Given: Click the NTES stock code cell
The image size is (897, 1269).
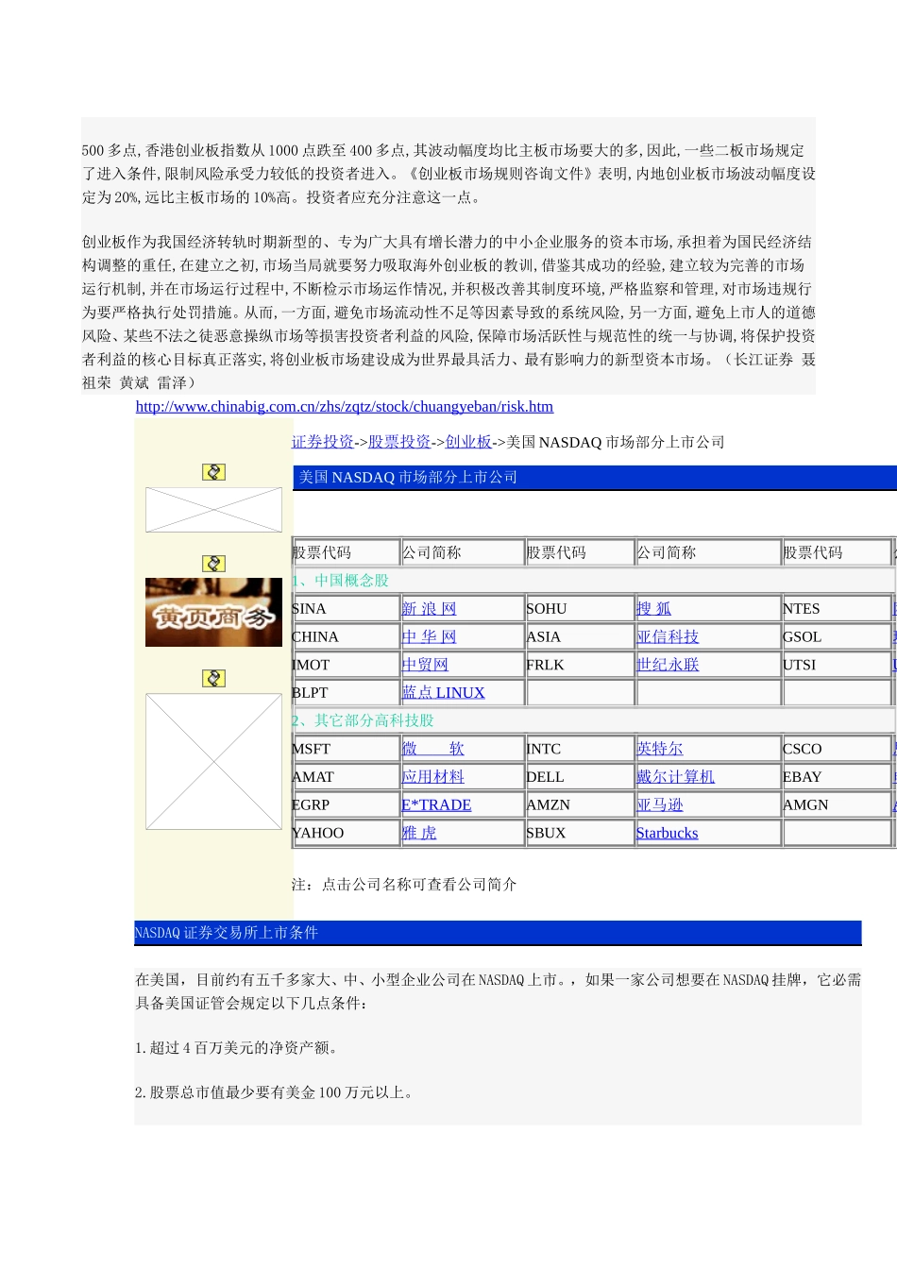Looking at the screenshot, I should click(x=837, y=609).
